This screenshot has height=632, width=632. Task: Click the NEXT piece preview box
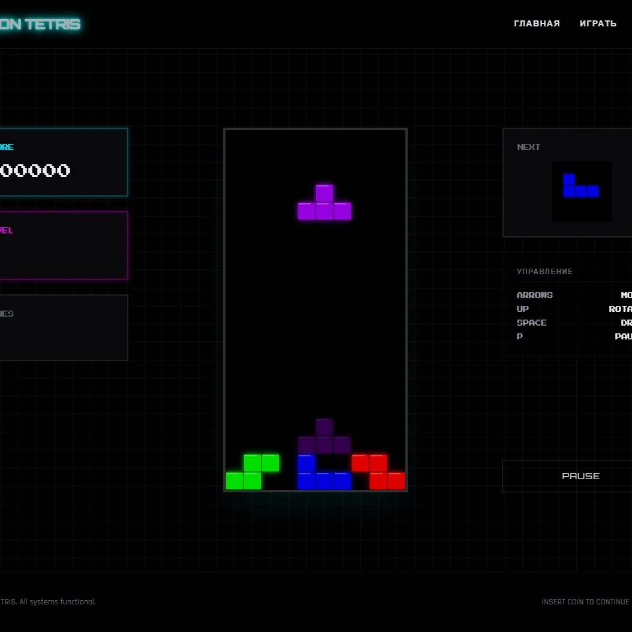click(581, 192)
